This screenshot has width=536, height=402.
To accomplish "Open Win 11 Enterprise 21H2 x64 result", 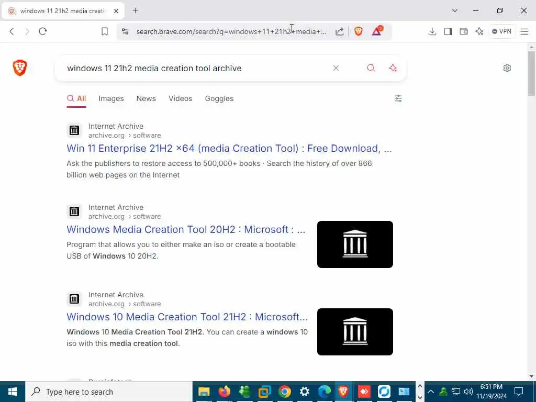I will pos(229,148).
